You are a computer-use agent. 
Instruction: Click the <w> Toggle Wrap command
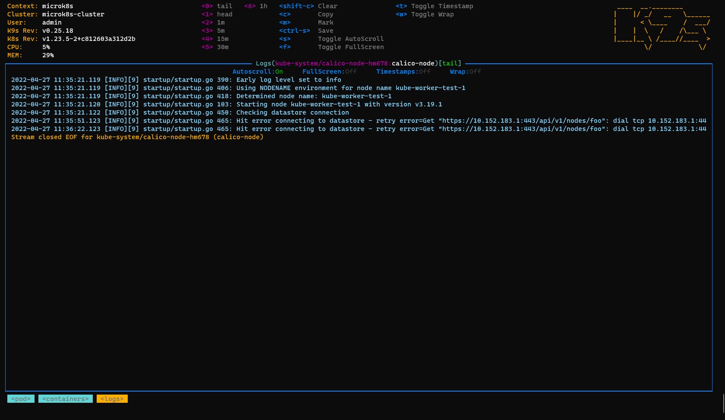point(425,14)
